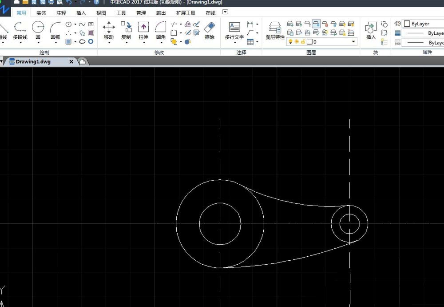The image size is (444, 307).
Task: Toggle the layer freeze sun icon
Action: [297, 41]
